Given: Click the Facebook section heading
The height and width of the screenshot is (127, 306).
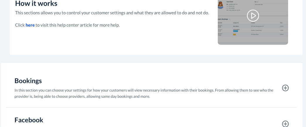Looking at the screenshot, I should pos(29,120).
